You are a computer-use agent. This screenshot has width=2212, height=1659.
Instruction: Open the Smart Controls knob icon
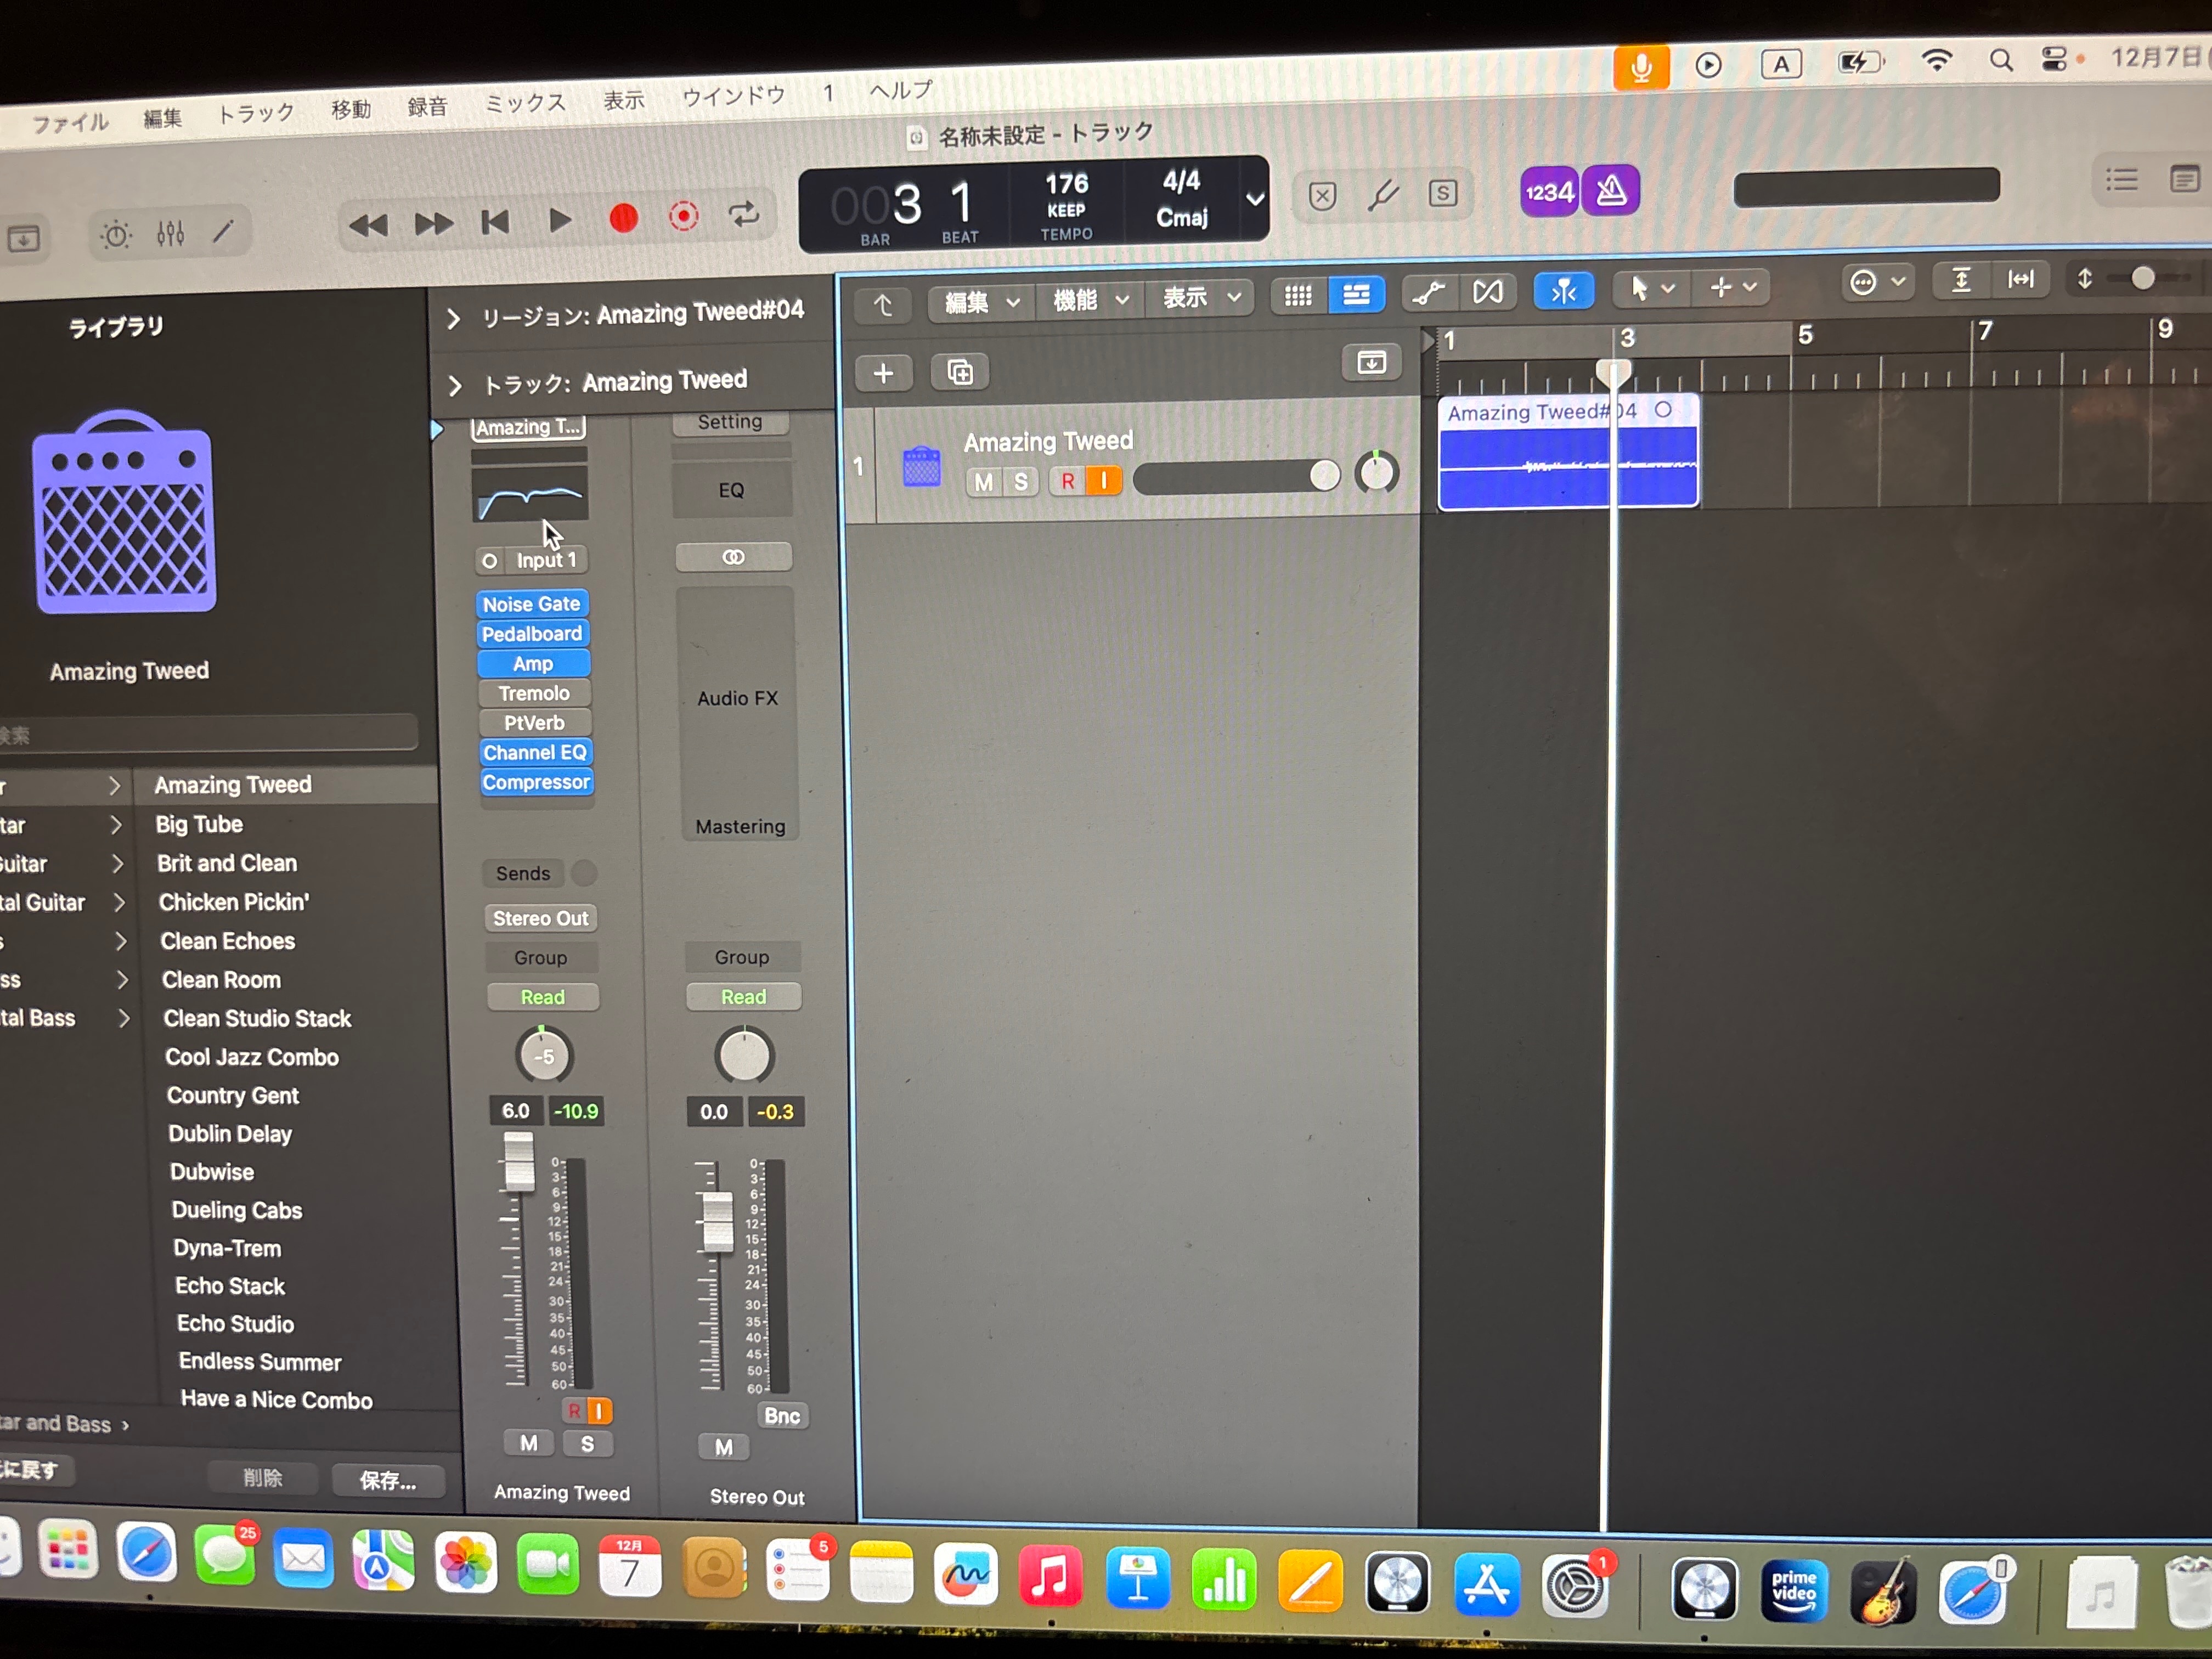pos(116,235)
